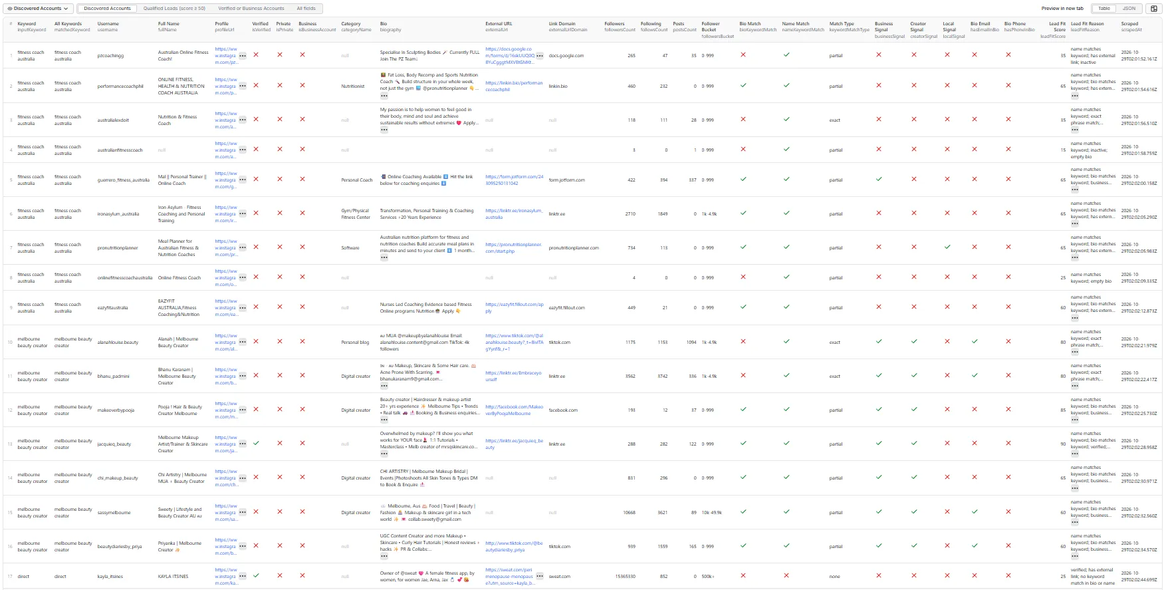
Task: Click the full name 'KAYLA ITSINES' cell
Action: coord(173,577)
